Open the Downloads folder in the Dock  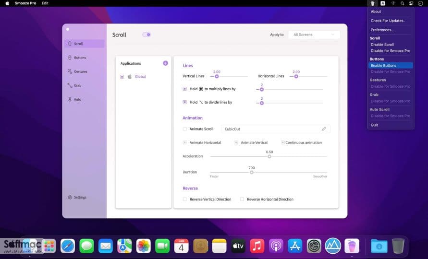click(x=379, y=246)
